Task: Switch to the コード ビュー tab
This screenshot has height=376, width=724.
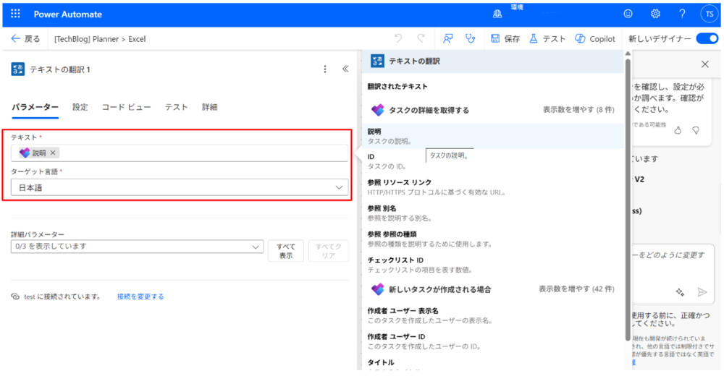Action: coord(126,107)
